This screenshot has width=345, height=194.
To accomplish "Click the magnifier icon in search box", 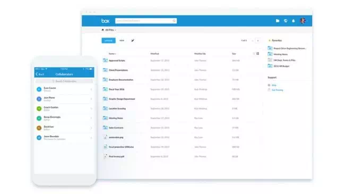I will pyautogui.click(x=174, y=21).
